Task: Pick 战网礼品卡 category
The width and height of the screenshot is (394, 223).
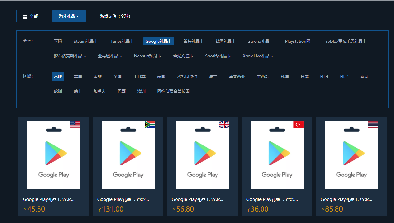Action: click(x=226, y=41)
